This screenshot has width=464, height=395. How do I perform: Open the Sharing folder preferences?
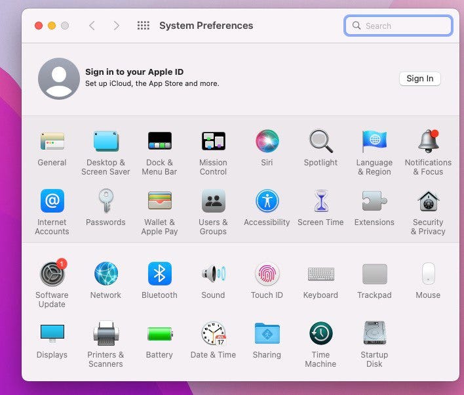click(x=267, y=333)
